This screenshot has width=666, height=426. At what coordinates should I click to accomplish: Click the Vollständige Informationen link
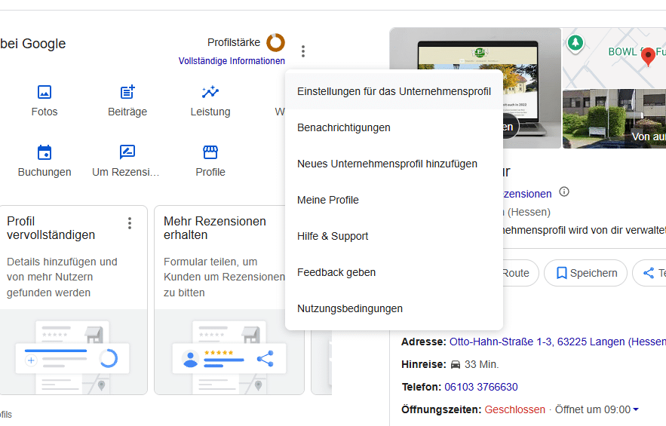tap(232, 61)
